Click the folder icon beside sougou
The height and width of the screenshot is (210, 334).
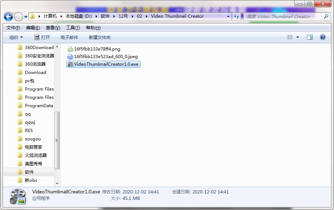[x=20, y=139]
